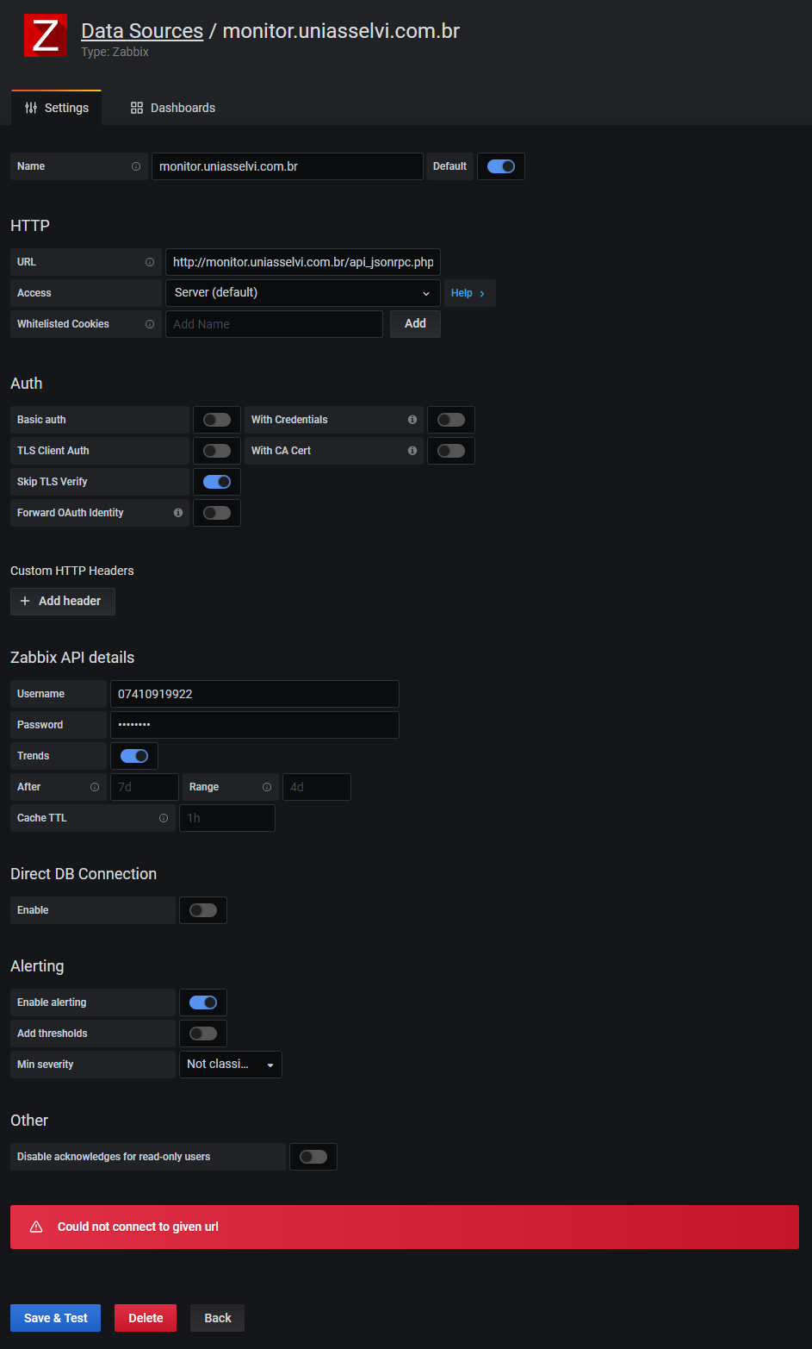Click the With CA Cert info icon
The height and width of the screenshot is (1349, 812).
click(412, 451)
